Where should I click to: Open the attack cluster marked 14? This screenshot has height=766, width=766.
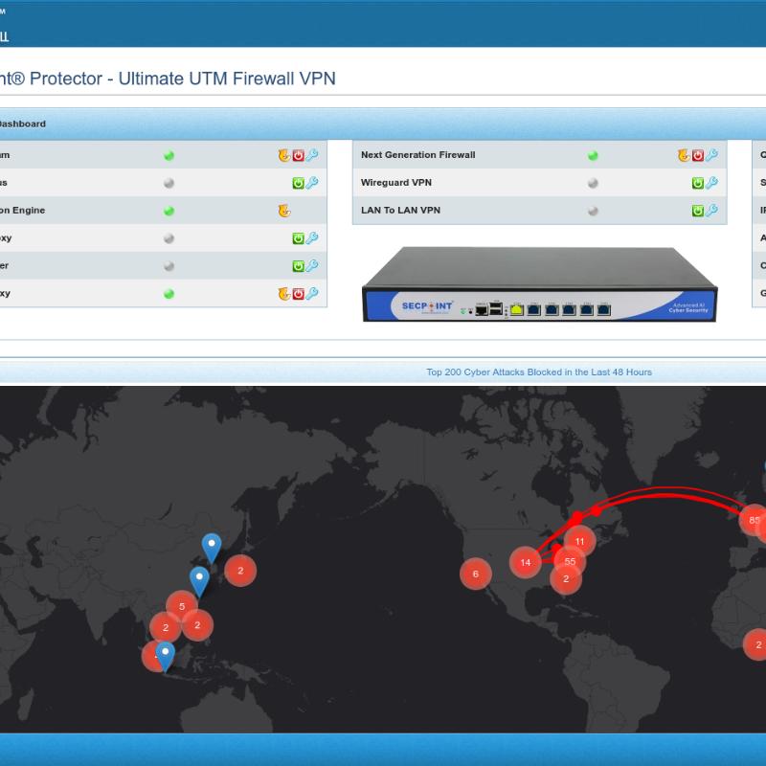click(525, 562)
